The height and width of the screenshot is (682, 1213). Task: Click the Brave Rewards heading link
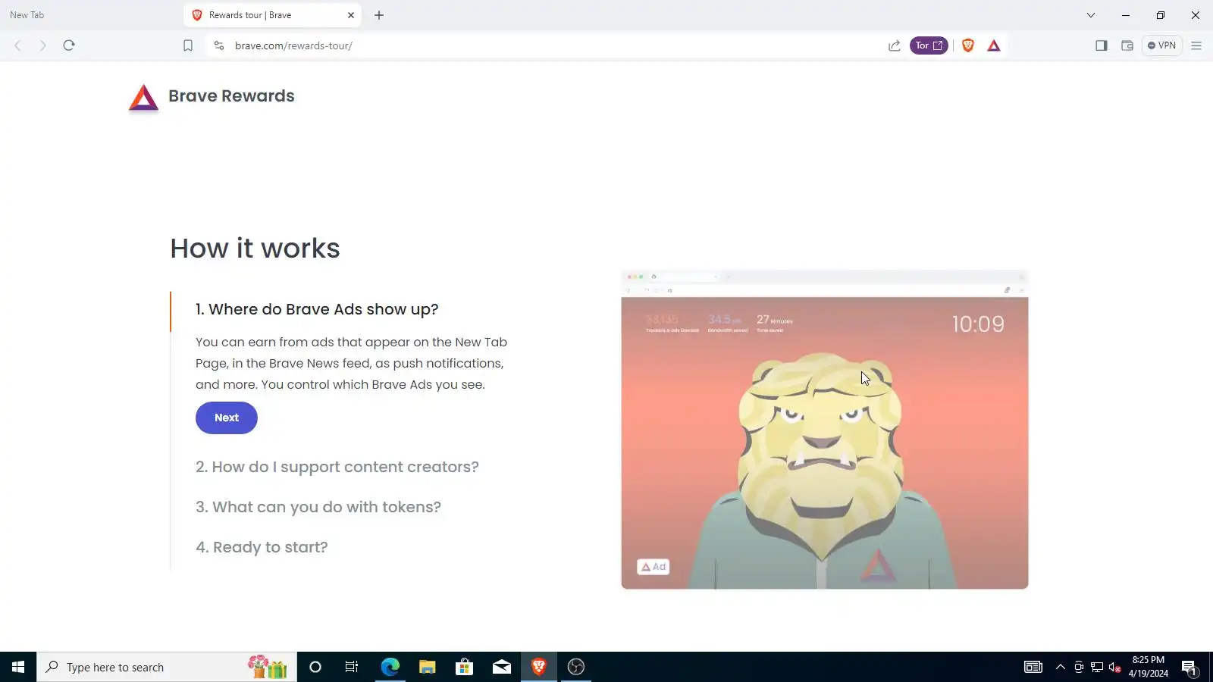(x=231, y=96)
